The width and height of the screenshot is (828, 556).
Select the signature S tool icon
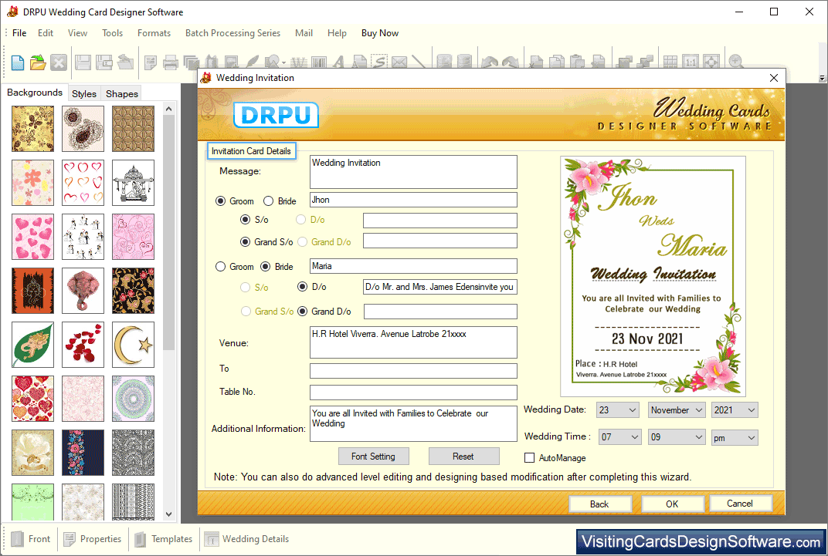tap(378, 62)
